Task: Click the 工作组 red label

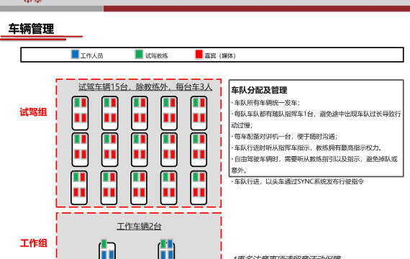Action: pos(34,242)
